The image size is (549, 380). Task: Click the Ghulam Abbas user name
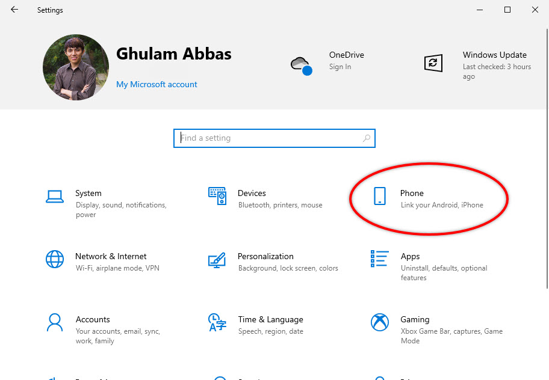click(173, 54)
